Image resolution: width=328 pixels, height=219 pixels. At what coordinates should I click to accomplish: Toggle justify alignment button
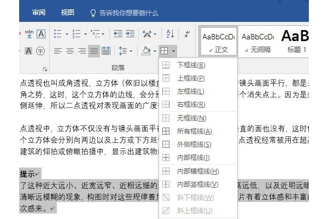(x=94, y=51)
